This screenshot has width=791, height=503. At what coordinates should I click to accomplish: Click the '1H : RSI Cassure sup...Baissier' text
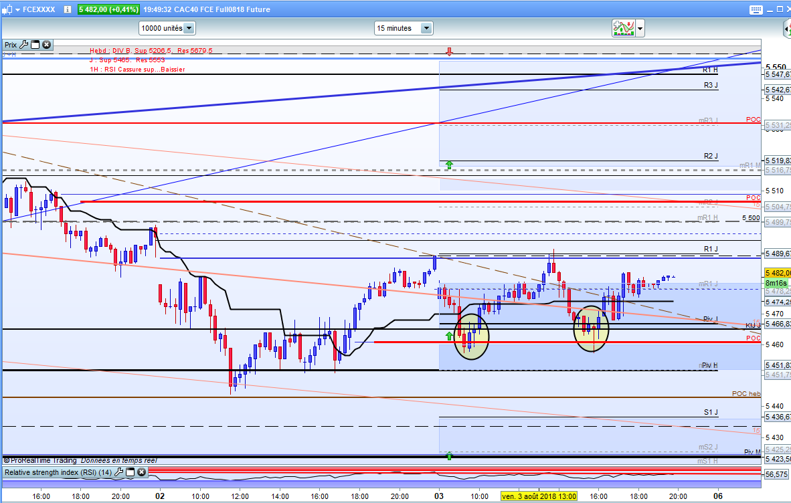pos(137,70)
